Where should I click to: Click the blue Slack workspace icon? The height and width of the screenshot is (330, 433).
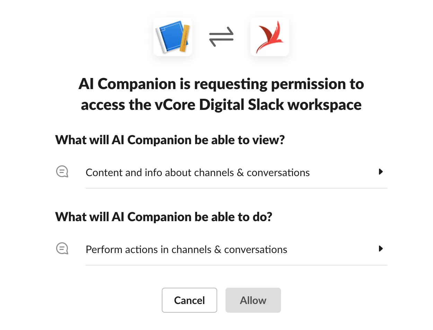[173, 36]
